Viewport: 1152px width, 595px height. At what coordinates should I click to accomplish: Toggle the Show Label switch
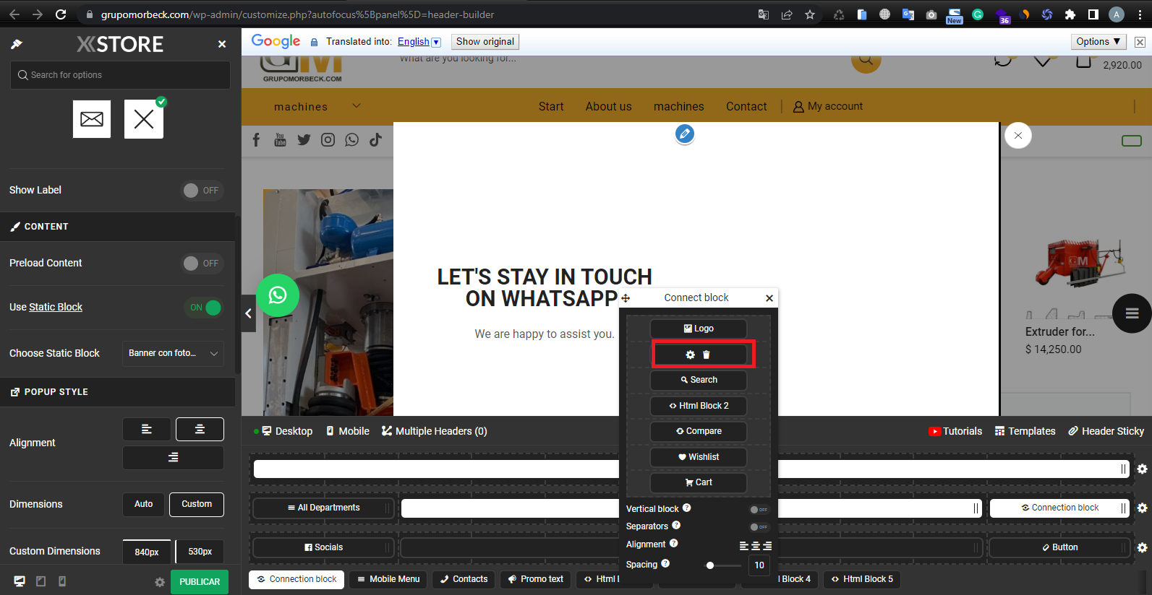click(202, 191)
